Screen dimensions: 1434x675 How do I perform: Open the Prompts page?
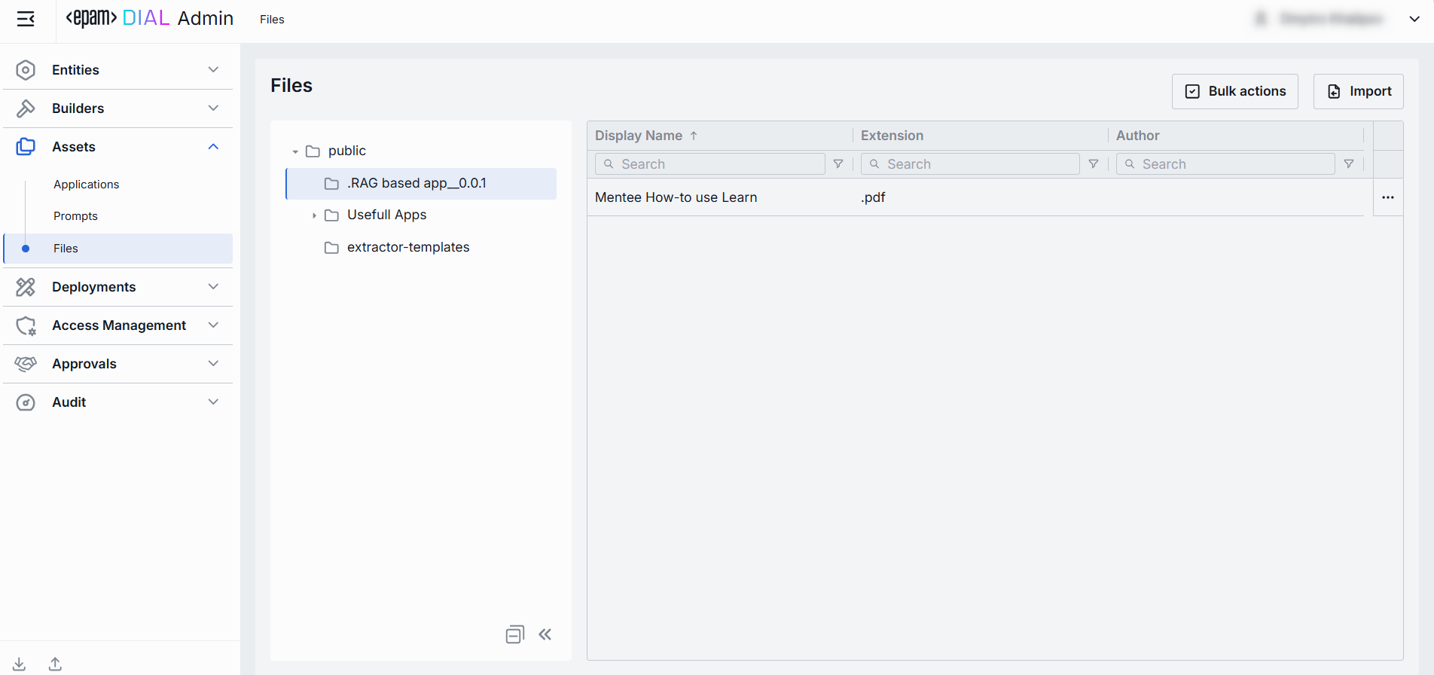coord(75,216)
